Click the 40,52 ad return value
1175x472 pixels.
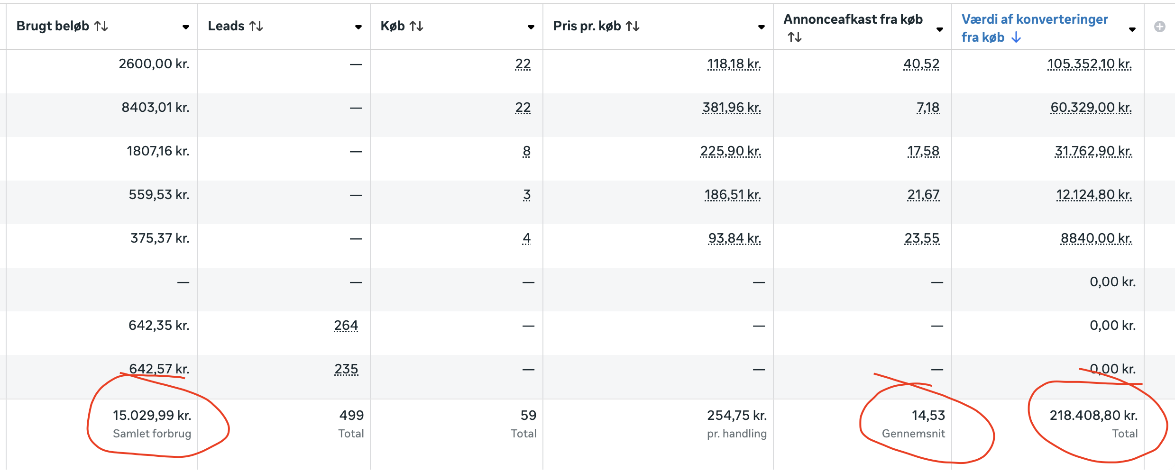coord(921,64)
